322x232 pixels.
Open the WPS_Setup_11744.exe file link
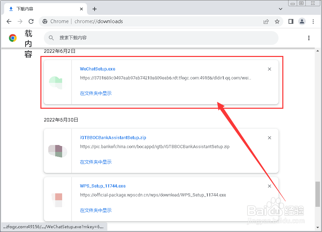(x=103, y=186)
